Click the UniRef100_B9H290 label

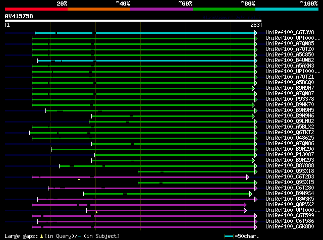coord(290,149)
